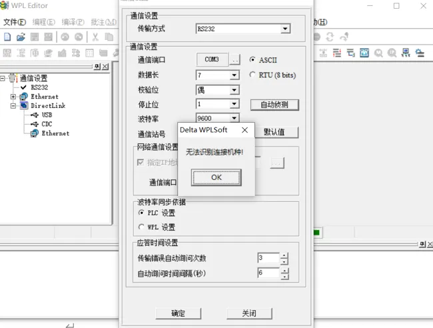433x328 pixels.
Task: Click the monitor-with-pen icon in lower toolbar
Action: (49, 53)
